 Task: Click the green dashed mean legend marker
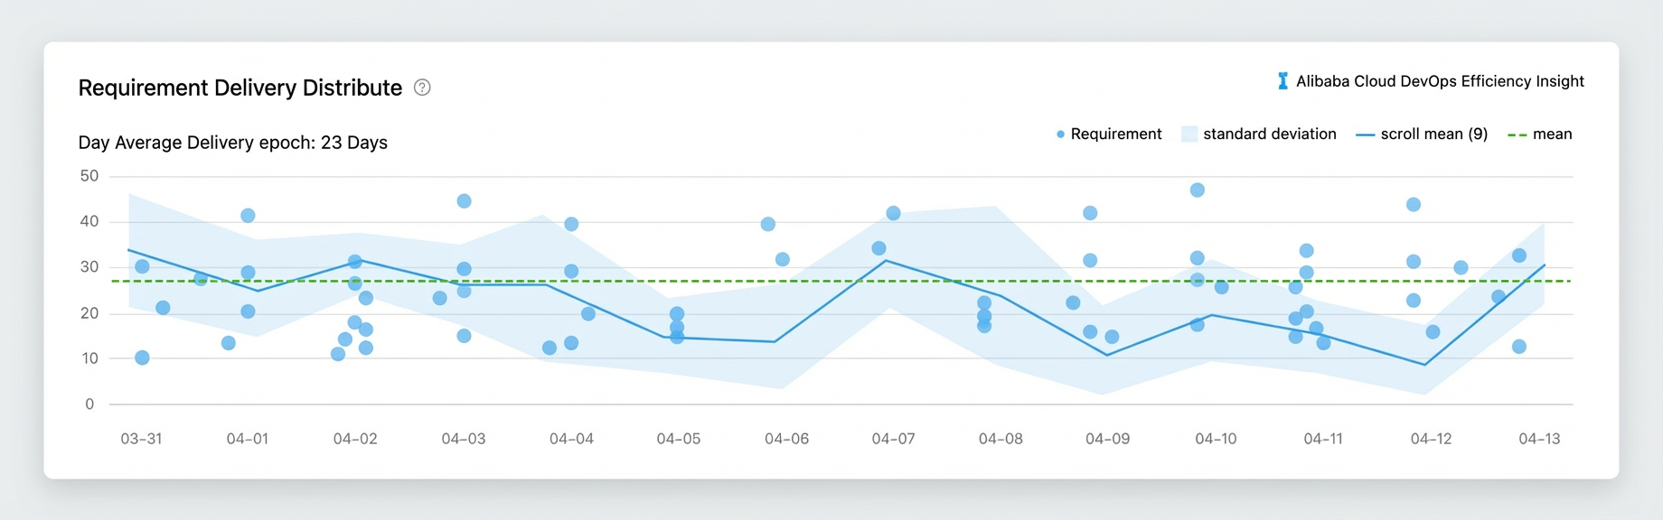tap(1517, 135)
